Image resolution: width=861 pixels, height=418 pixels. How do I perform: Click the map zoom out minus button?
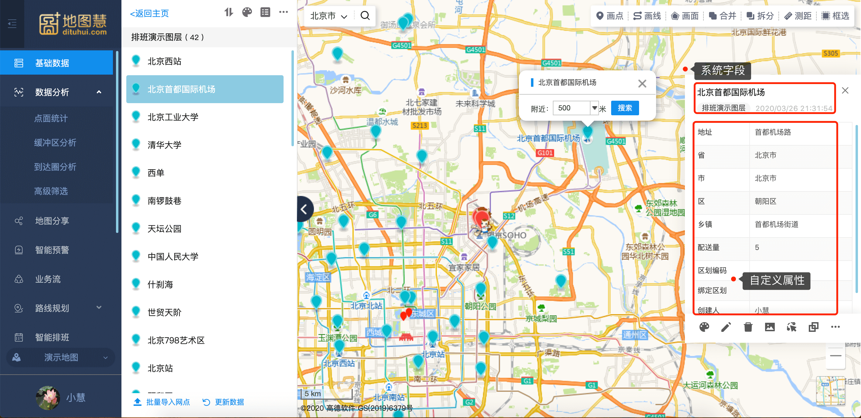pyautogui.click(x=835, y=356)
